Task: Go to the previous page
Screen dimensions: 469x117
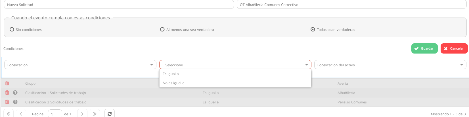Action: (x=21, y=114)
